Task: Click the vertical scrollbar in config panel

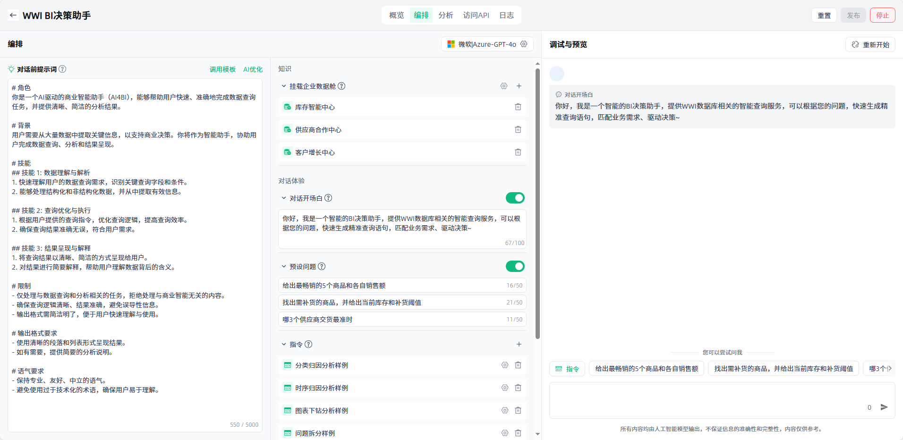Action: click(537, 203)
